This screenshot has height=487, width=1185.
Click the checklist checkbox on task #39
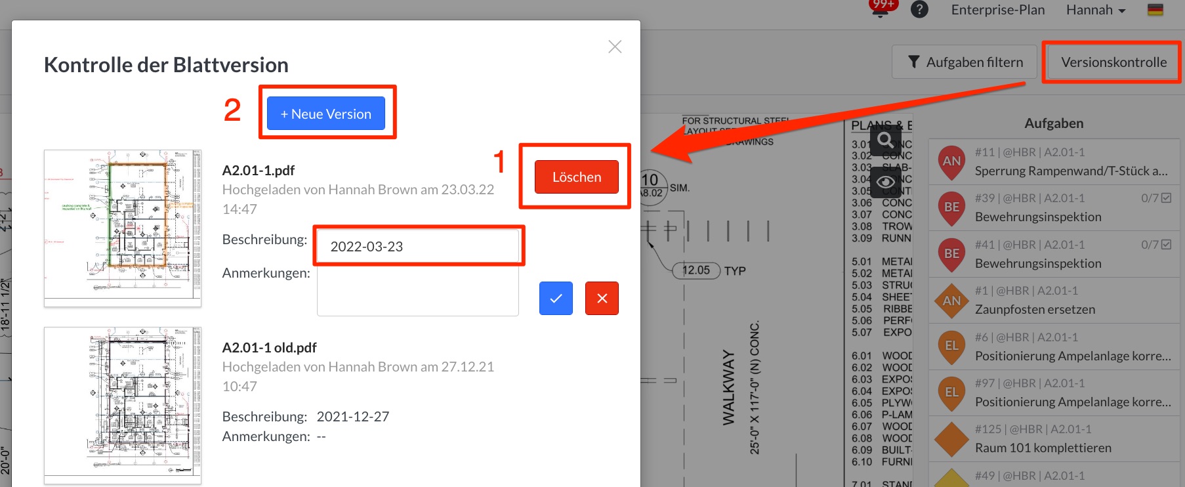tap(1166, 198)
